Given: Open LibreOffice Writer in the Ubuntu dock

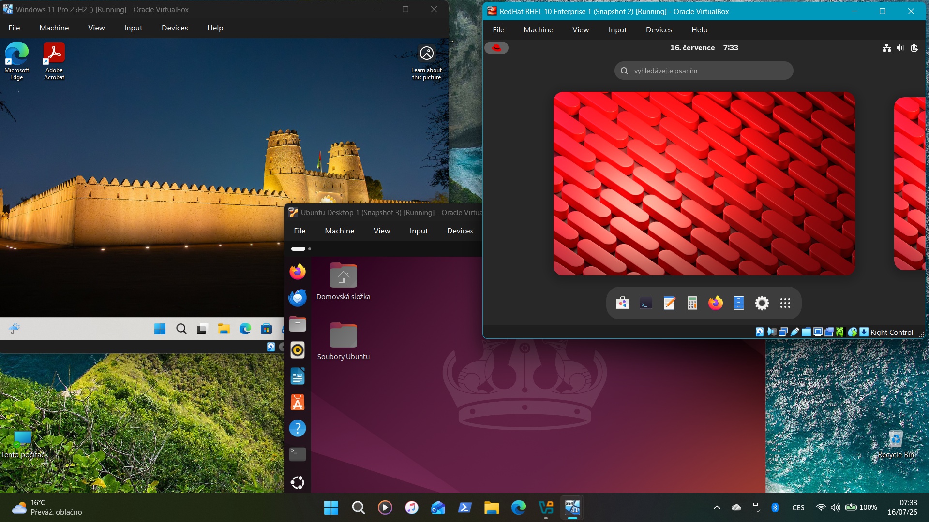Looking at the screenshot, I should (298, 376).
